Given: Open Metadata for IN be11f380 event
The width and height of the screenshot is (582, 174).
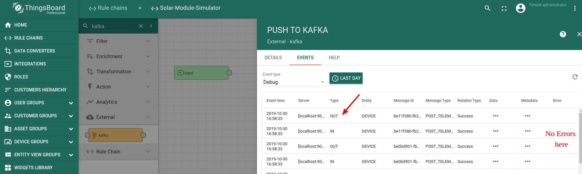Looking at the screenshot, I should tap(527, 131).
